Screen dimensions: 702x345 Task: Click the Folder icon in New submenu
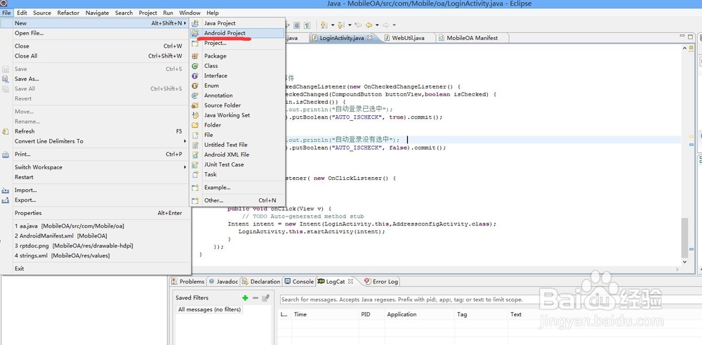point(195,125)
